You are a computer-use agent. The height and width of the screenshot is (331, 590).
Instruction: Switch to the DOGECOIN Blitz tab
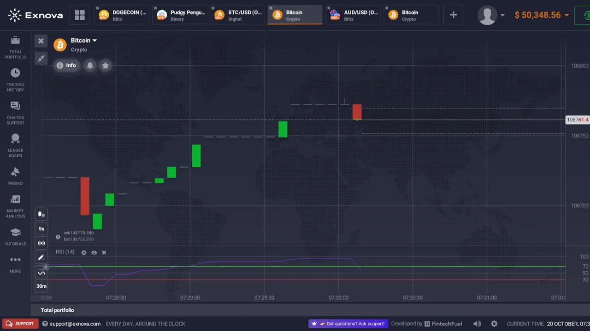click(x=123, y=15)
